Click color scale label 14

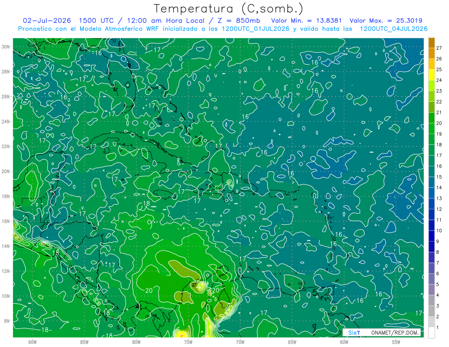439,188
